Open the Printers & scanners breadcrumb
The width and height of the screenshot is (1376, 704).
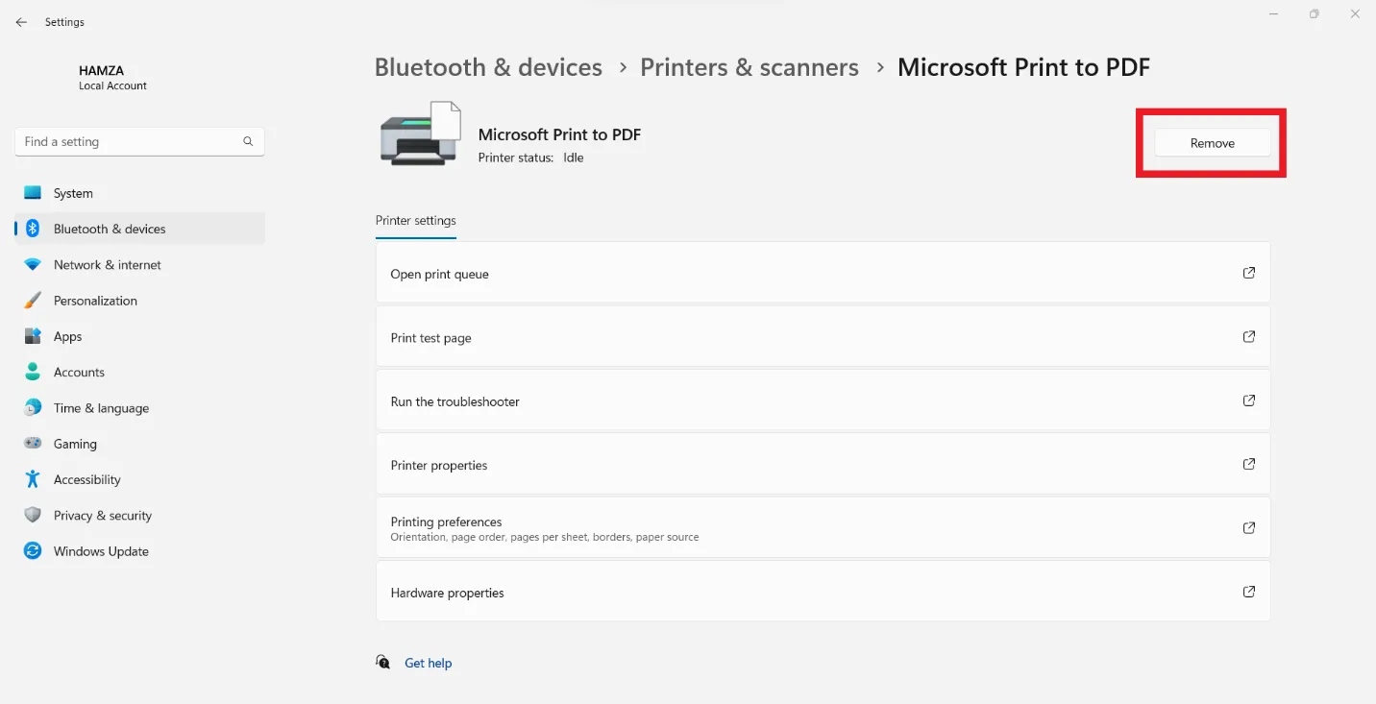pyautogui.click(x=749, y=67)
